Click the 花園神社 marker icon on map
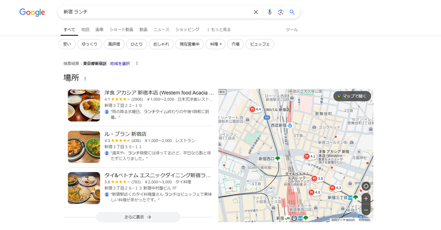This screenshot has height=230, width=441. click(x=359, y=152)
